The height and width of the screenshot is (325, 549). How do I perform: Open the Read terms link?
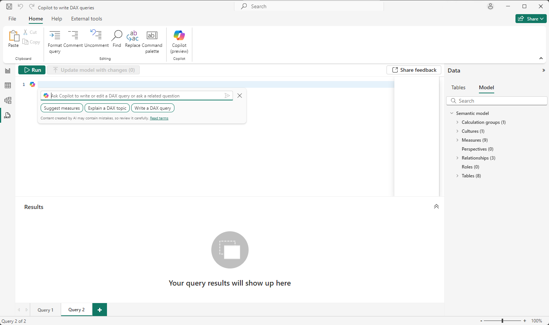tap(159, 118)
